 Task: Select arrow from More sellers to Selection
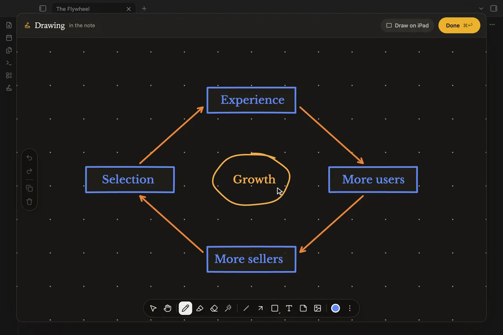pos(171,224)
